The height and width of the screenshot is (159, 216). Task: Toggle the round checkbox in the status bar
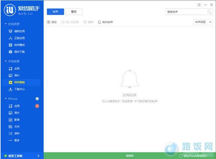pos(181,156)
